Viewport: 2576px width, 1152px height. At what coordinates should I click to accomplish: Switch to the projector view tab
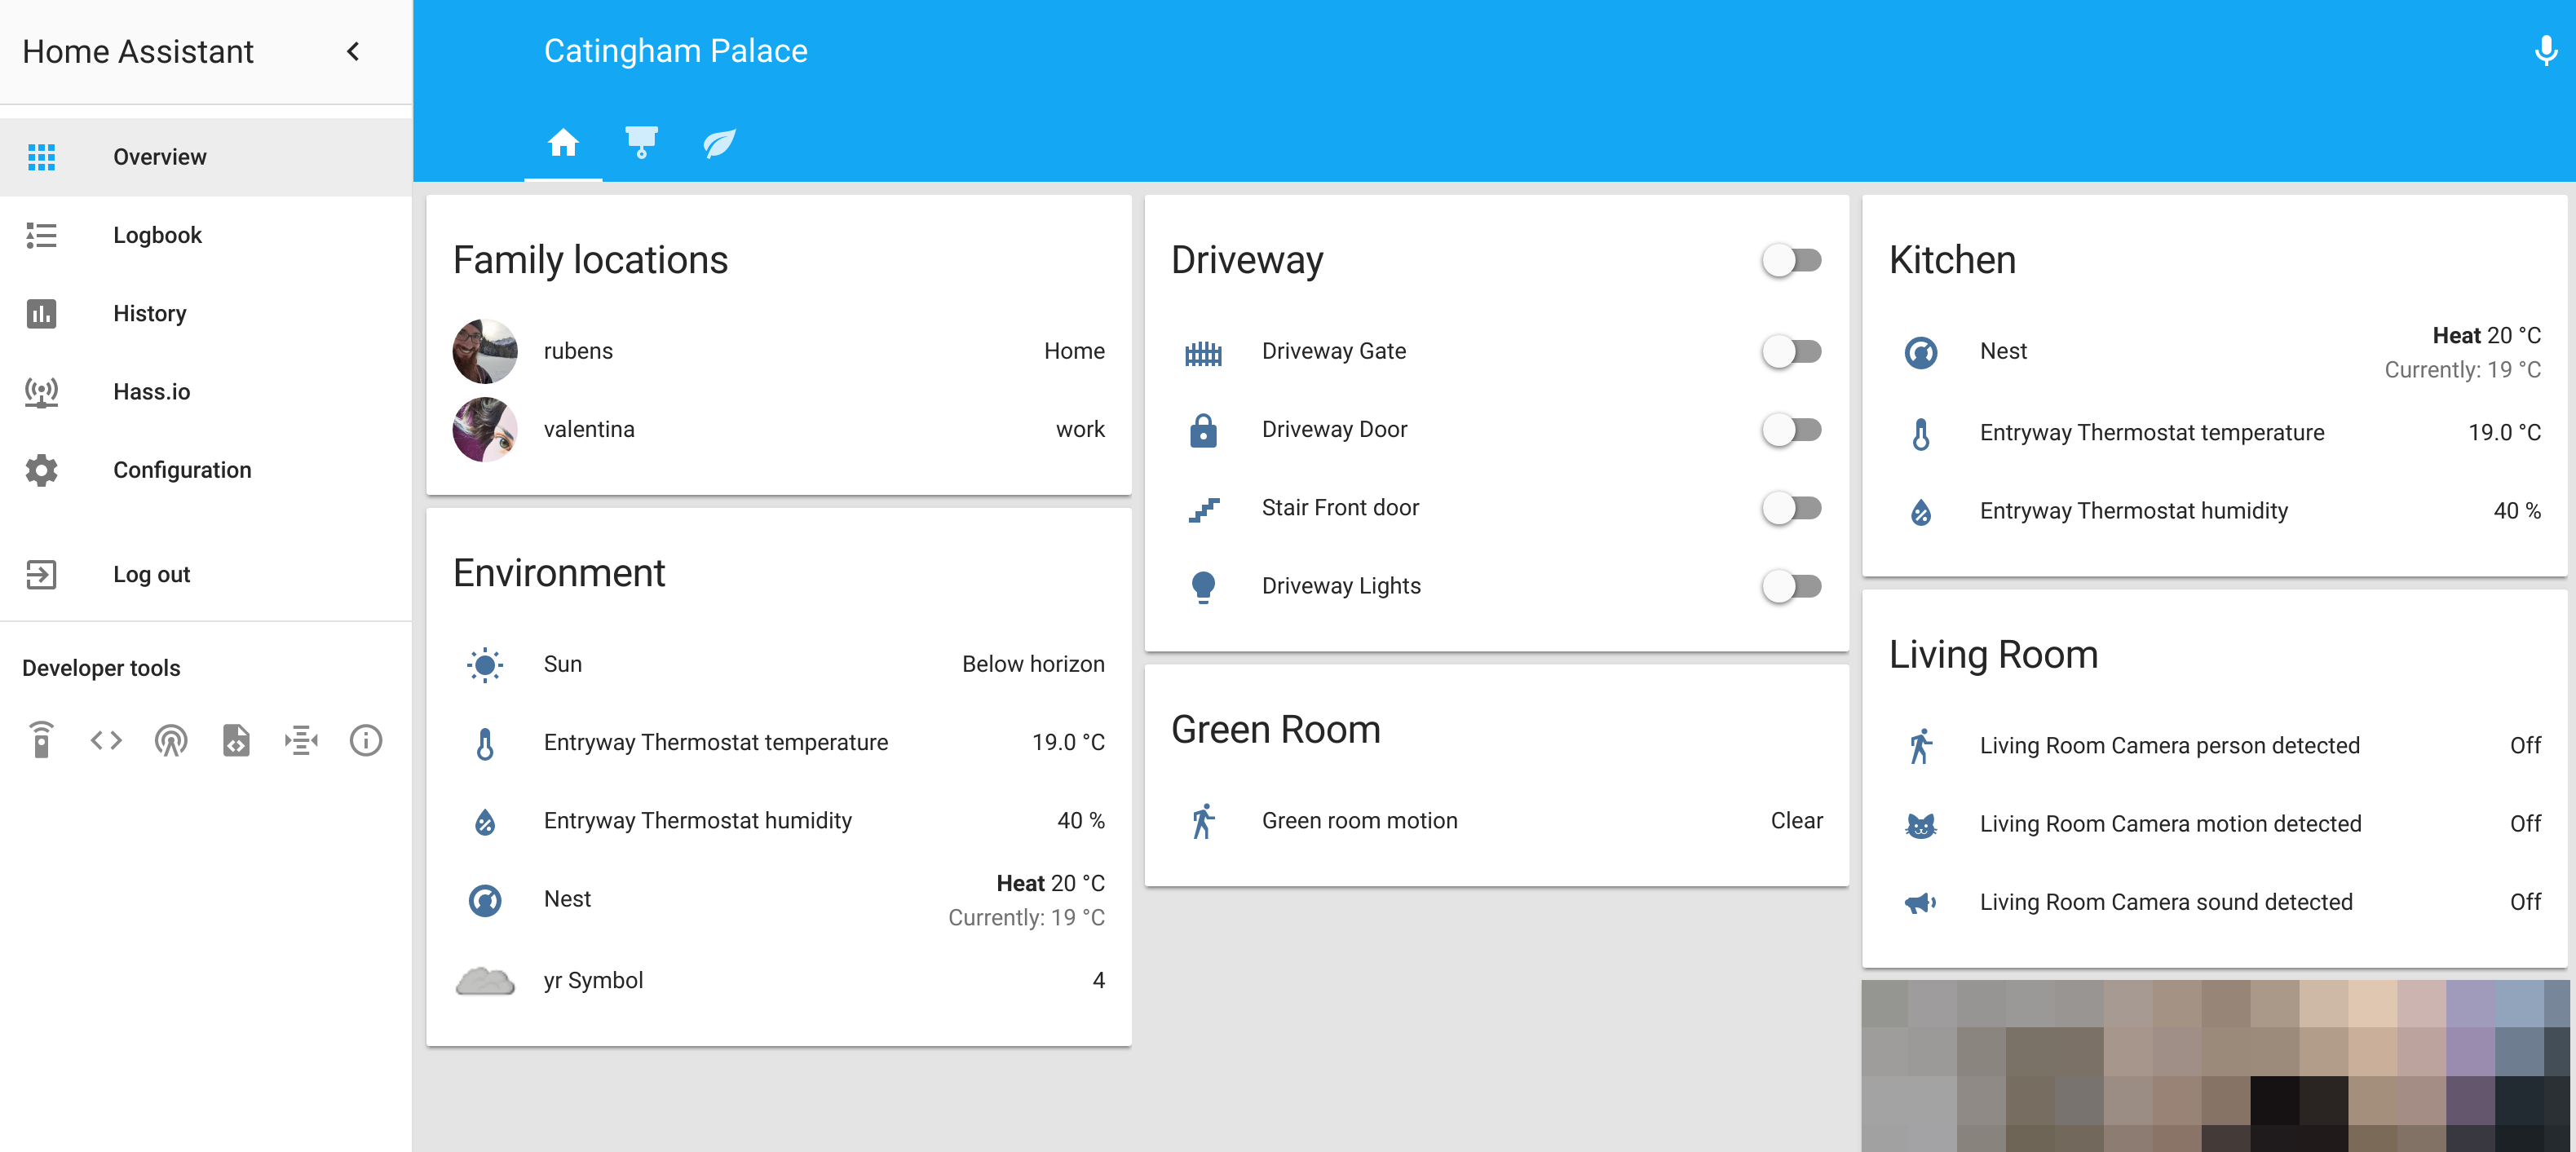[641, 143]
